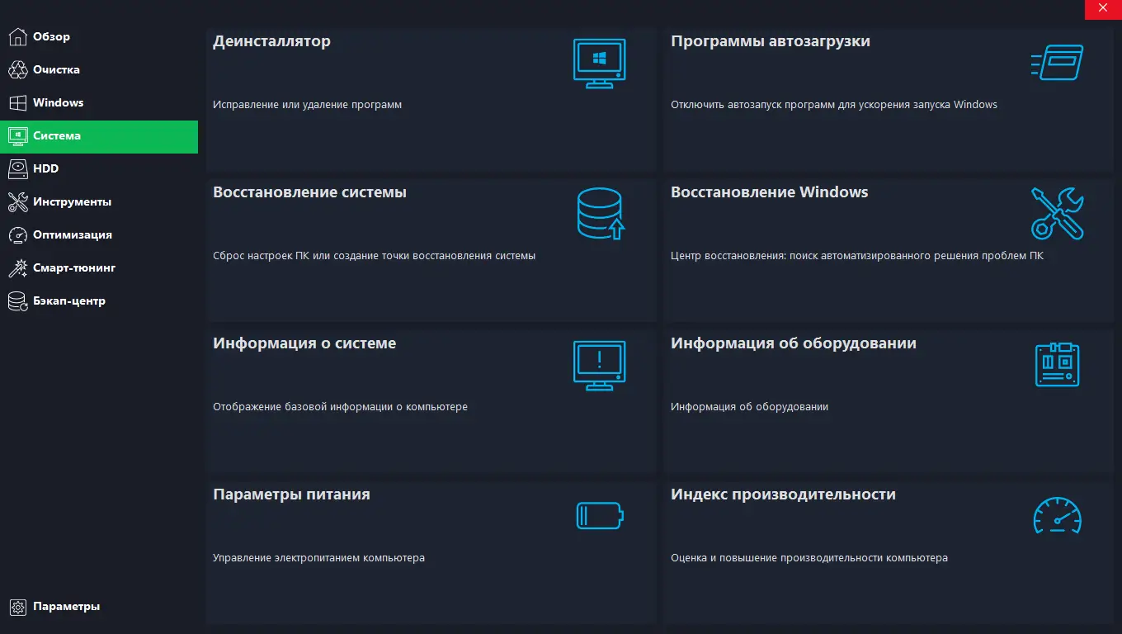Open the Инструменты section
The height and width of the screenshot is (634, 1122).
click(x=99, y=202)
